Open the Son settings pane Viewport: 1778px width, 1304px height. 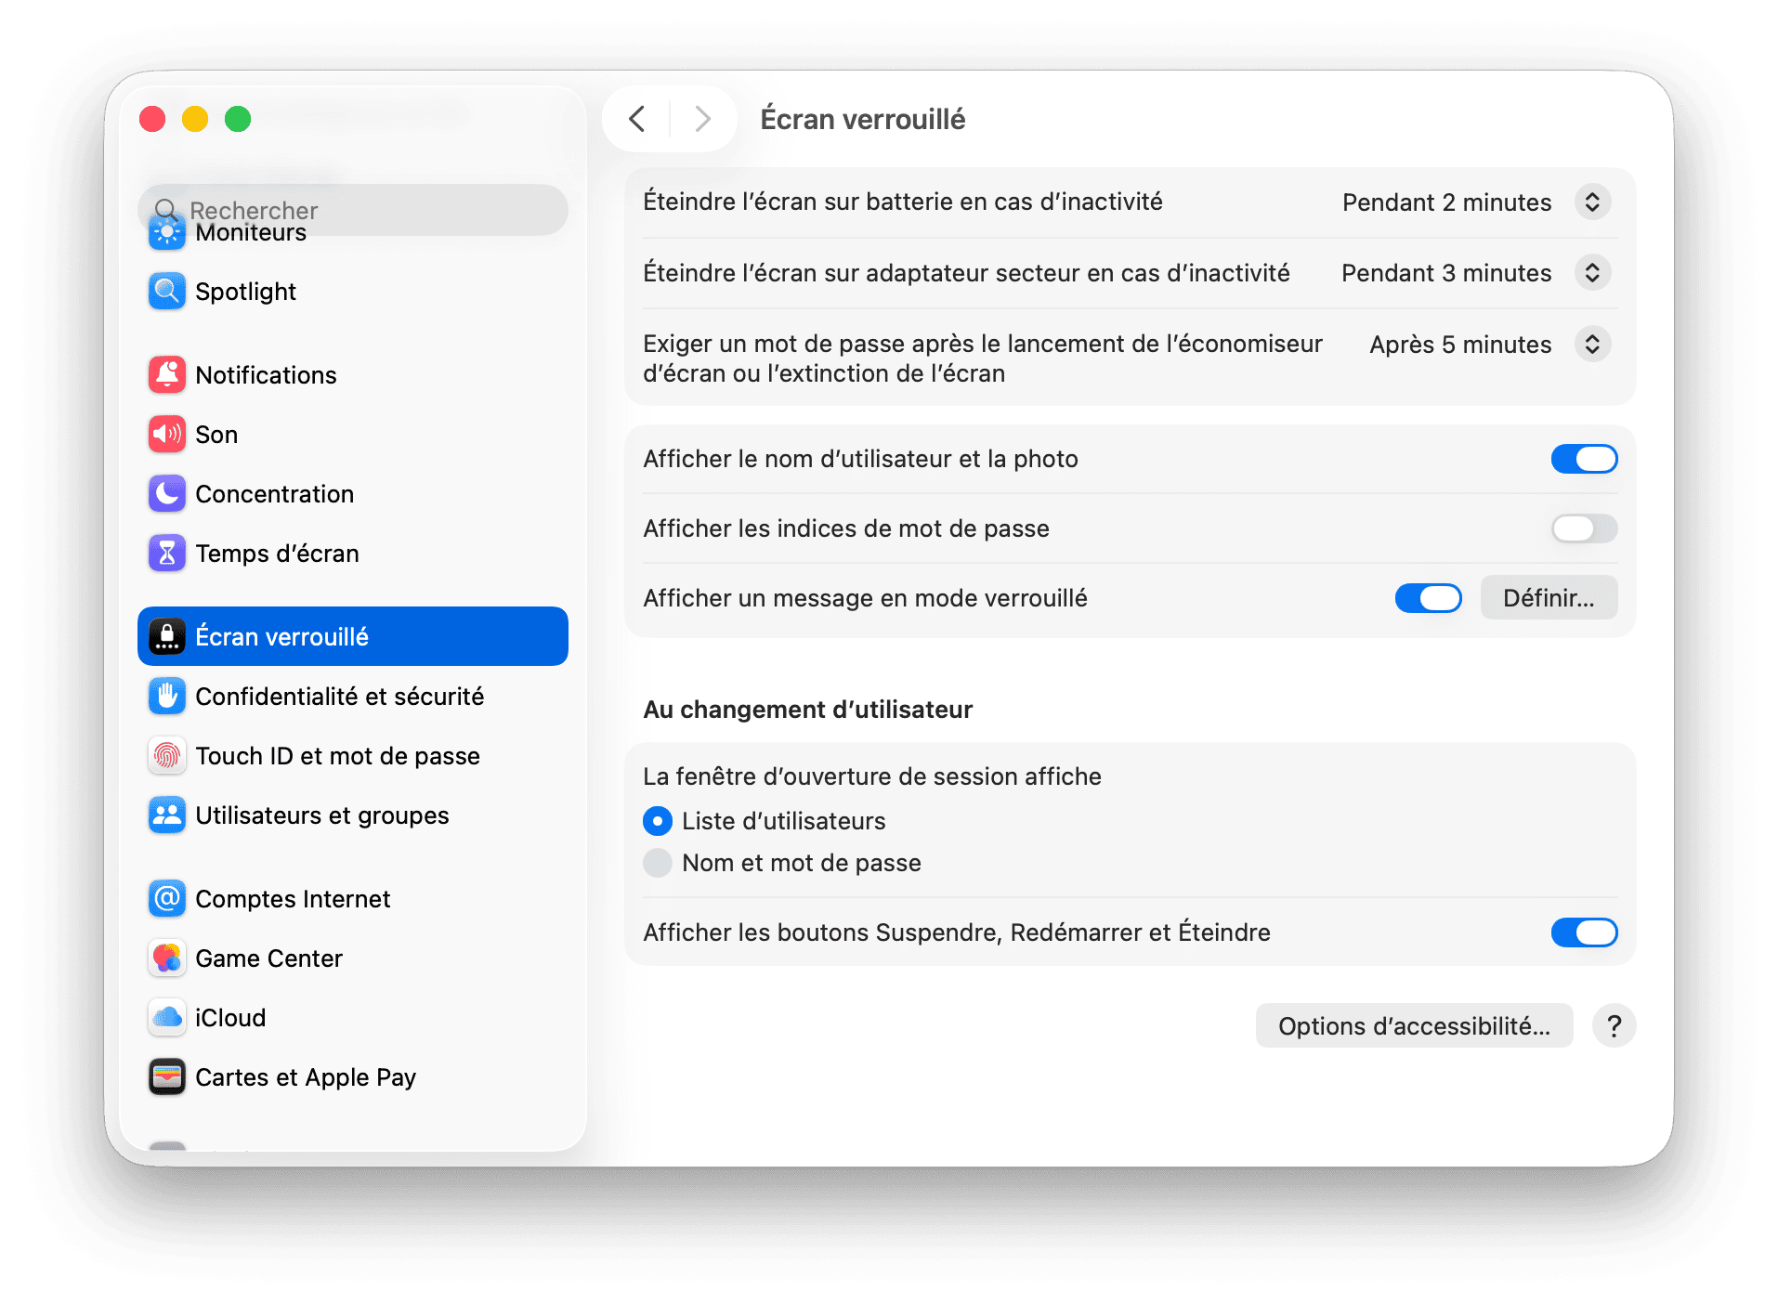216,434
